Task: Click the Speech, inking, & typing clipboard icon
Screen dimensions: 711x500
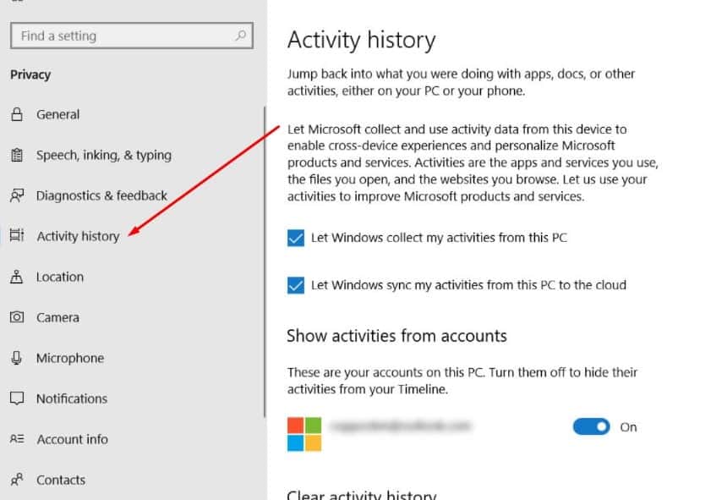Action: click(x=17, y=155)
